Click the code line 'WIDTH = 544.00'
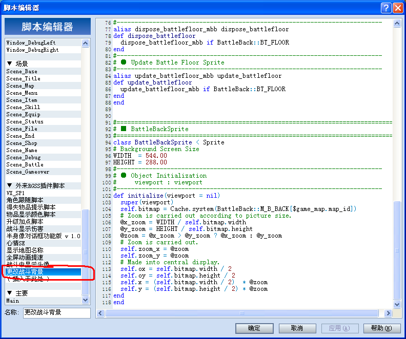Image resolution: width=406 pixels, height=339 pixels. (x=140, y=156)
